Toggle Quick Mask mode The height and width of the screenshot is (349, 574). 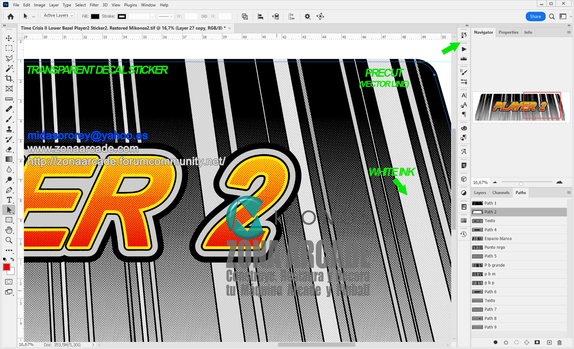coord(9,282)
